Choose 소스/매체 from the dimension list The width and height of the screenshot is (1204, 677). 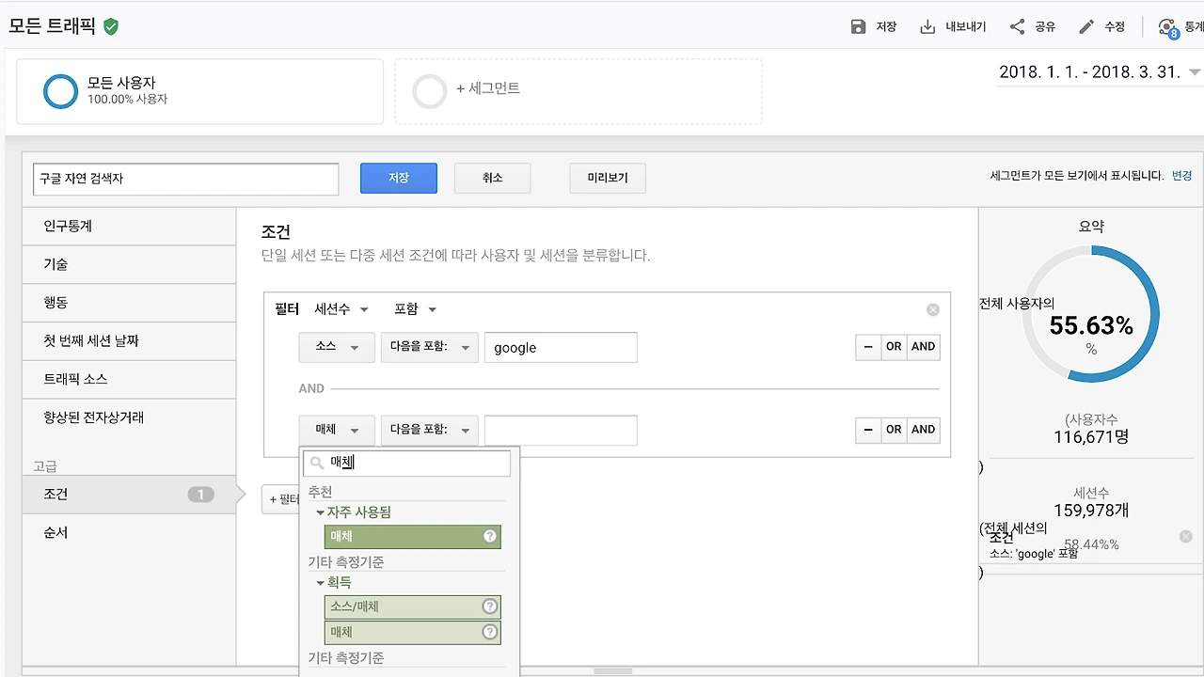412,606
